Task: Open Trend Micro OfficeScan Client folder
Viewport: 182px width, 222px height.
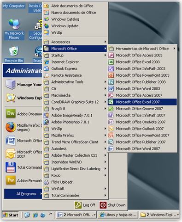Action: (75, 142)
